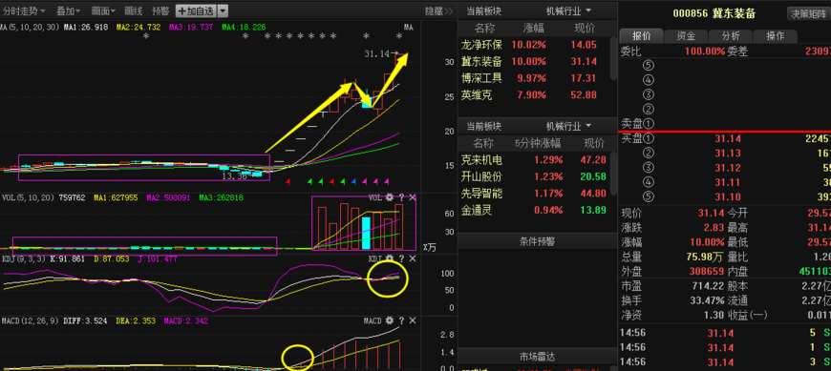Expand arrow next to 加自选 button
Image resolution: width=831 pixels, height=371 pixels.
pyautogui.click(x=224, y=10)
